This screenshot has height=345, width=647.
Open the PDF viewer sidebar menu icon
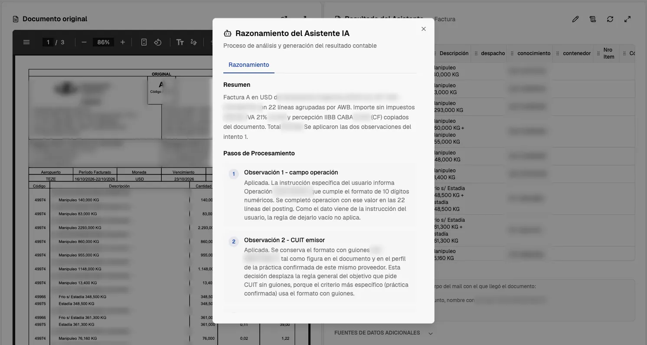pyautogui.click(x=26, y=42)
